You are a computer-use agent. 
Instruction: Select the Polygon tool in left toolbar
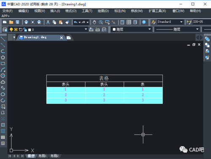[x=3, y=57]
